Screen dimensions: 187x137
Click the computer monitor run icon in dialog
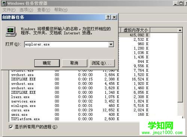click(11, 31)
